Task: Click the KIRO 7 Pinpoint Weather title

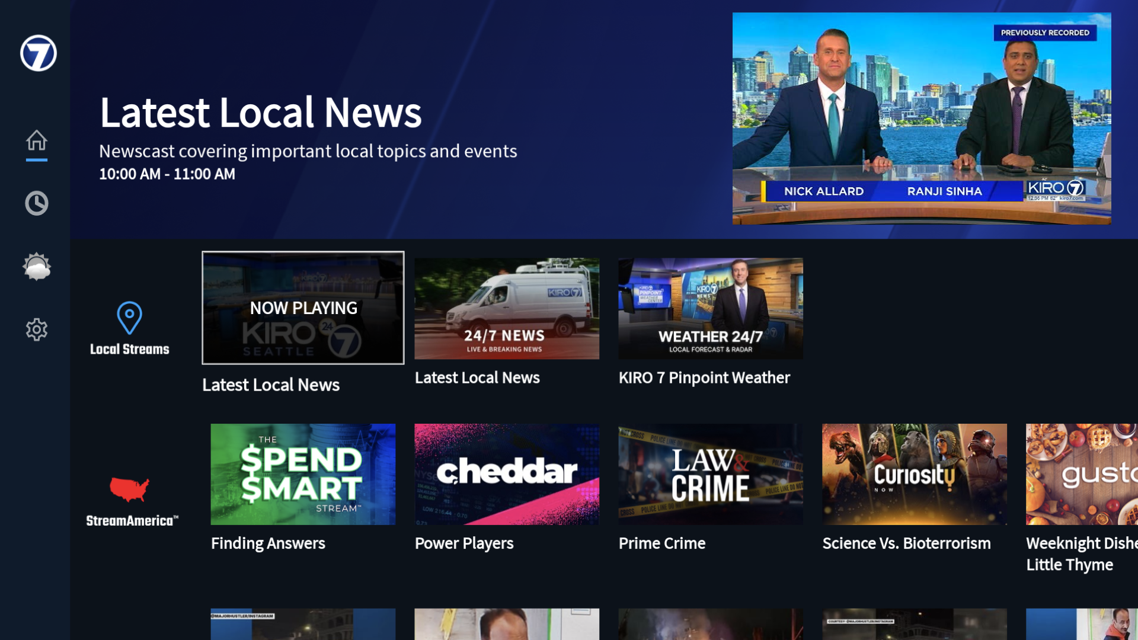Action: [704, 377]
